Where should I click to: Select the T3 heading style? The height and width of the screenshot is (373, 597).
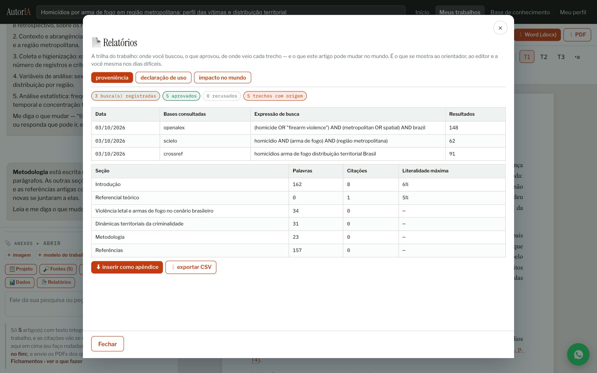(561, 57)
